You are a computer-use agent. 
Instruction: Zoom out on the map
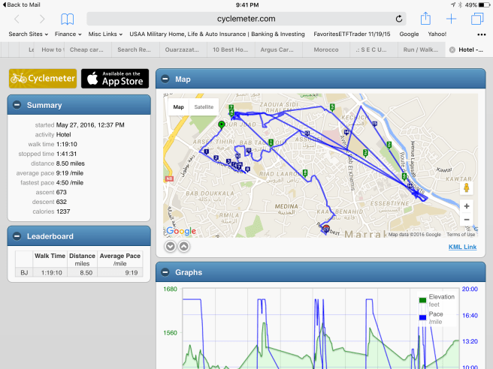[467, 220]
